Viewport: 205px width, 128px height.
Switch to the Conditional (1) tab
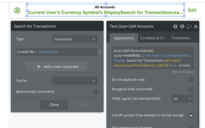click(152, 38)
